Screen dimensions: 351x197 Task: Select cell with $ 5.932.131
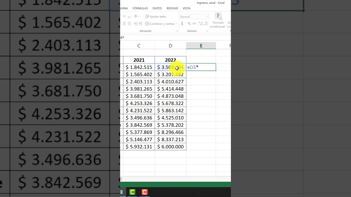139,147
